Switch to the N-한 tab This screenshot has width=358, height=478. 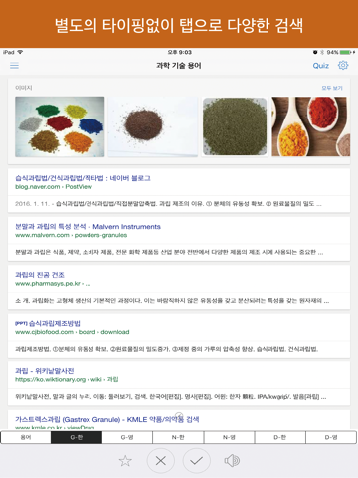[178, 437]
